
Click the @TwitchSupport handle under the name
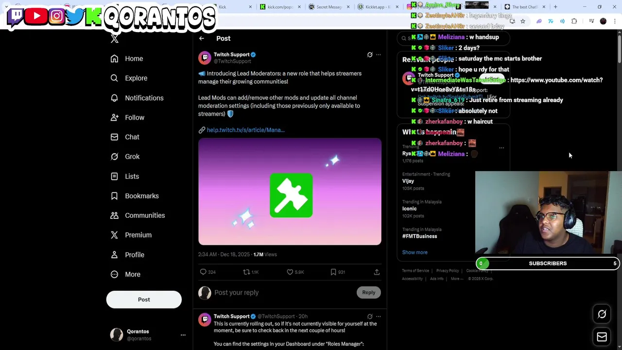point(232,61)
